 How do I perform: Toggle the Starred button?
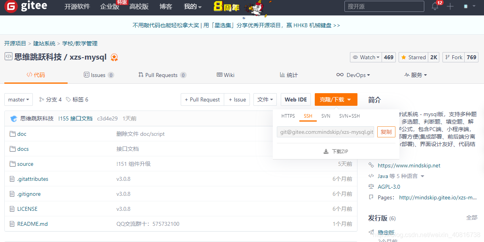tap(413, 57)
